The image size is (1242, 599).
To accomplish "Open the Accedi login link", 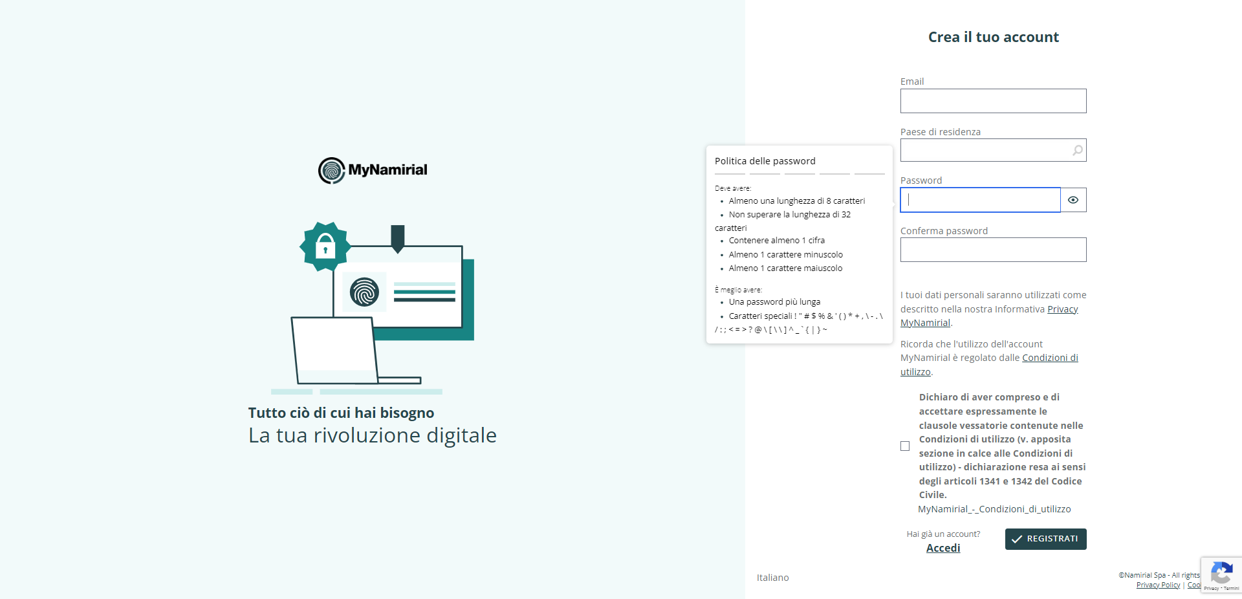I will [943, 548].
